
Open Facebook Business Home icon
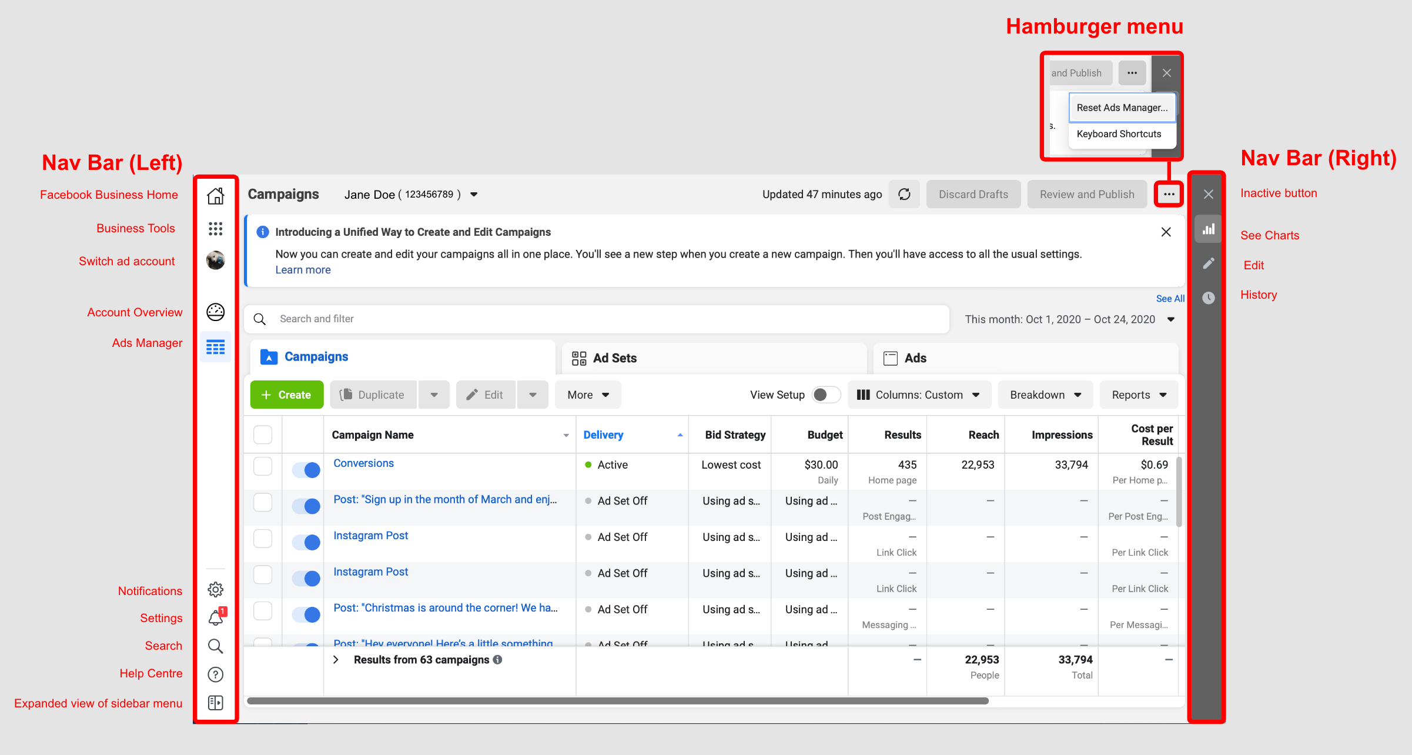click(215, 196)
